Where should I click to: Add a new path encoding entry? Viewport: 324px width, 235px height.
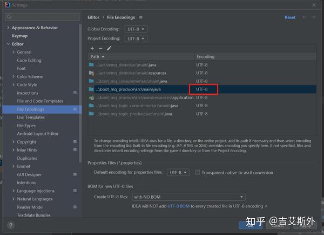[x=92, y=48]
